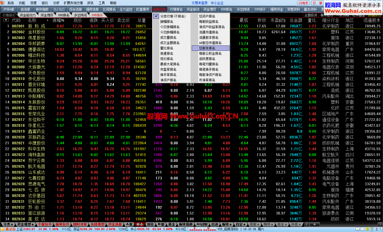Select the stock row 丽江旅游

pos(191,213)
